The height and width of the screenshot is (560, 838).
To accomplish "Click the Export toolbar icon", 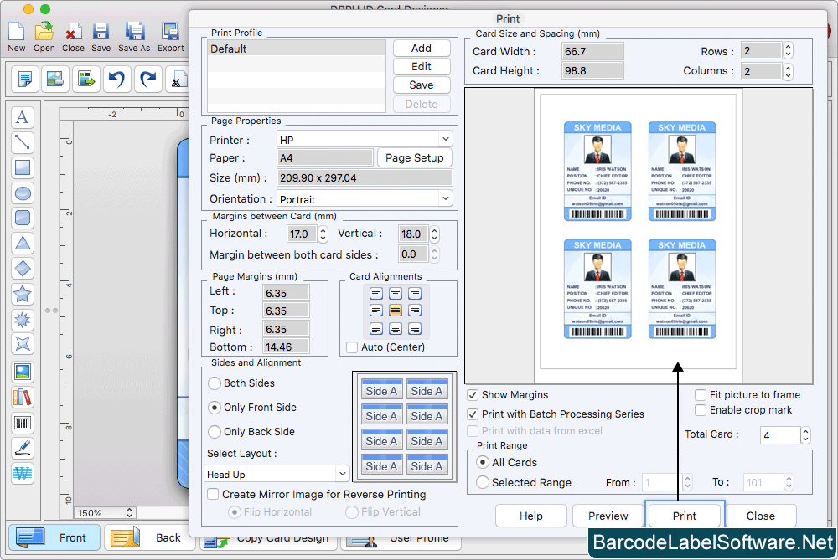I will point(170,38).
